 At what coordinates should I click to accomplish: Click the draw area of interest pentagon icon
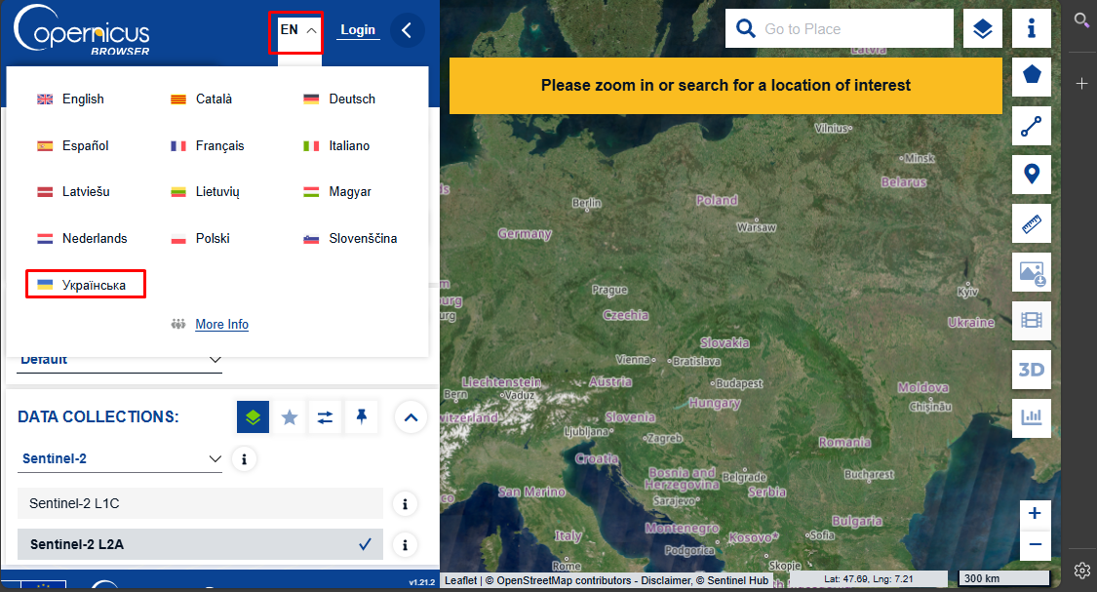click(1031, 76)
